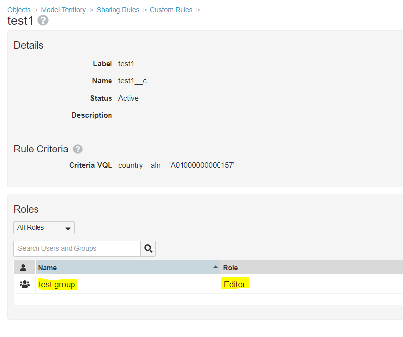Click the Roles section heading
The image size is (403, 337).
(26, 209)
